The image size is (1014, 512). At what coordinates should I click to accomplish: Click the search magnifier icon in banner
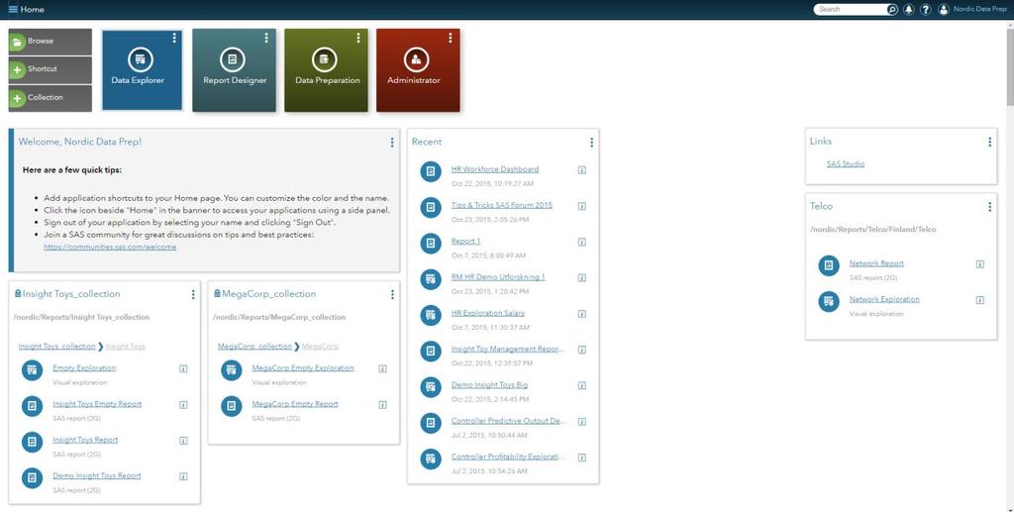click(x=892, y=10)
